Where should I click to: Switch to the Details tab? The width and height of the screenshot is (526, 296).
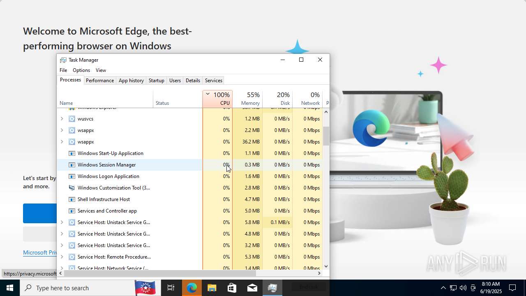[x=193, y=81]
